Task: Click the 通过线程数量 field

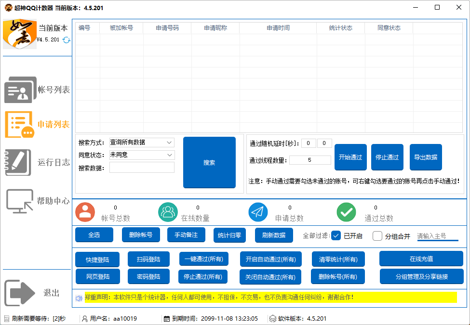Action: click(x=310, y=160)
